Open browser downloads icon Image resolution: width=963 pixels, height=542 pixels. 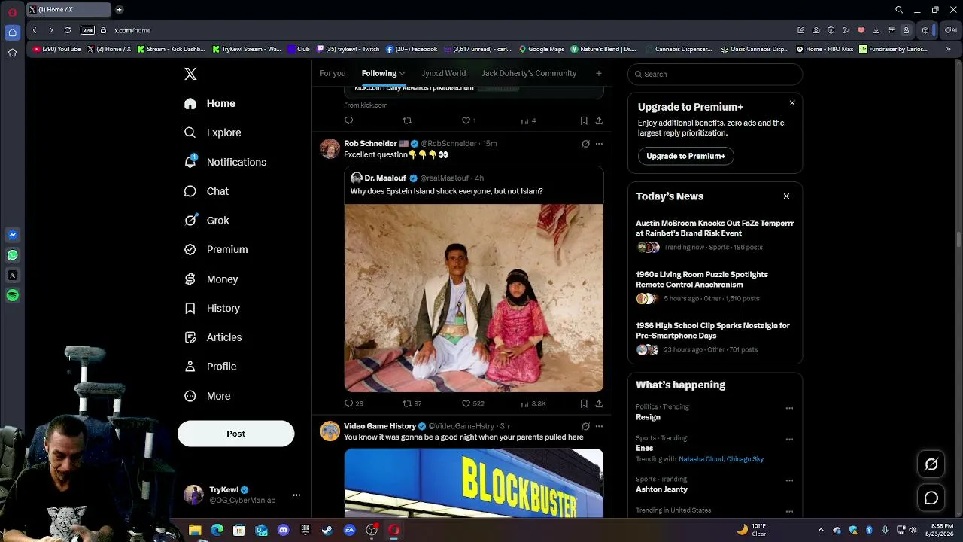coord(876,30)
